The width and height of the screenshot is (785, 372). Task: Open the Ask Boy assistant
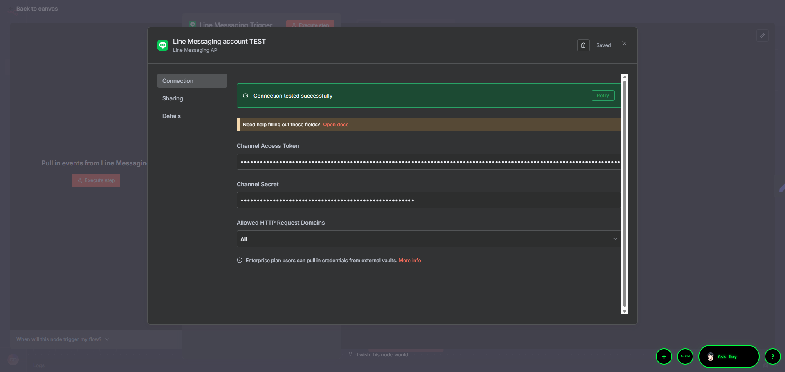[728, 356]
